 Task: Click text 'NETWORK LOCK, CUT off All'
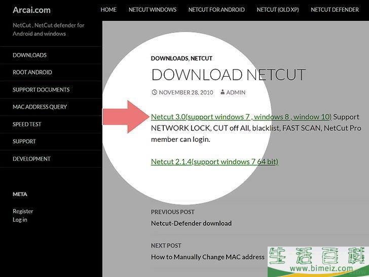pyautogui.click(x=200, y=128)
